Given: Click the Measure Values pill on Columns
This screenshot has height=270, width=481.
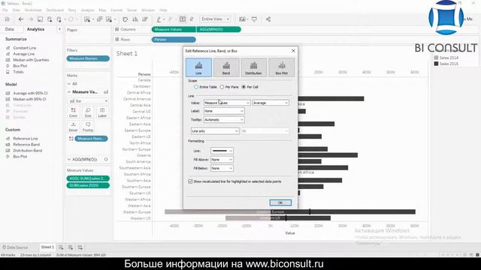Looking at the screenshot, I should pos(174,29).
